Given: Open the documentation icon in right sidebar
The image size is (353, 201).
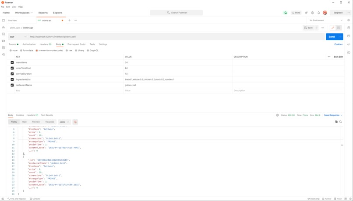Looking at the screenshot, I should [349, 28].
